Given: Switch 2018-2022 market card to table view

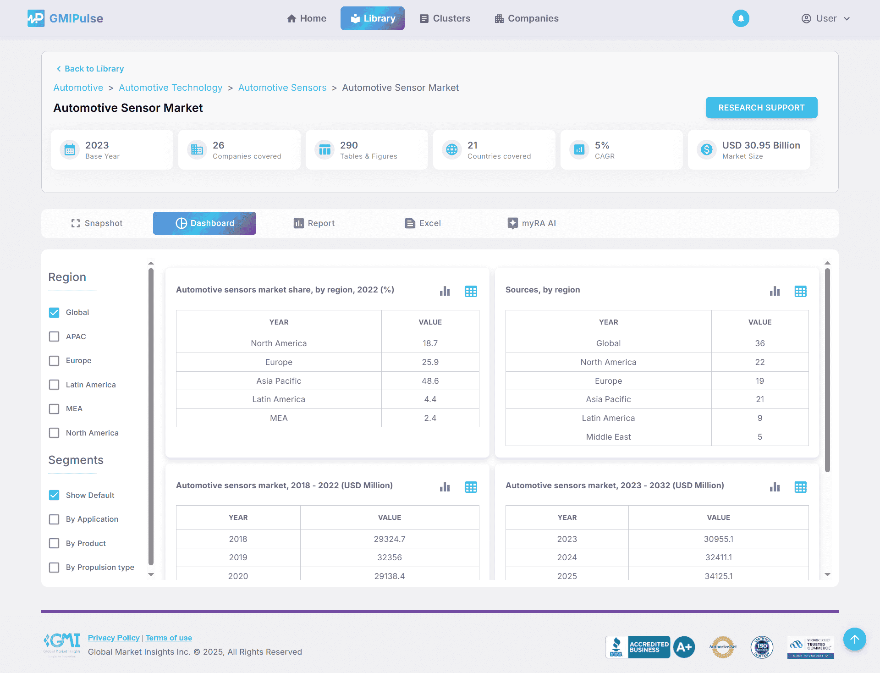Looking at the screenshot, I should pos(471,487).
